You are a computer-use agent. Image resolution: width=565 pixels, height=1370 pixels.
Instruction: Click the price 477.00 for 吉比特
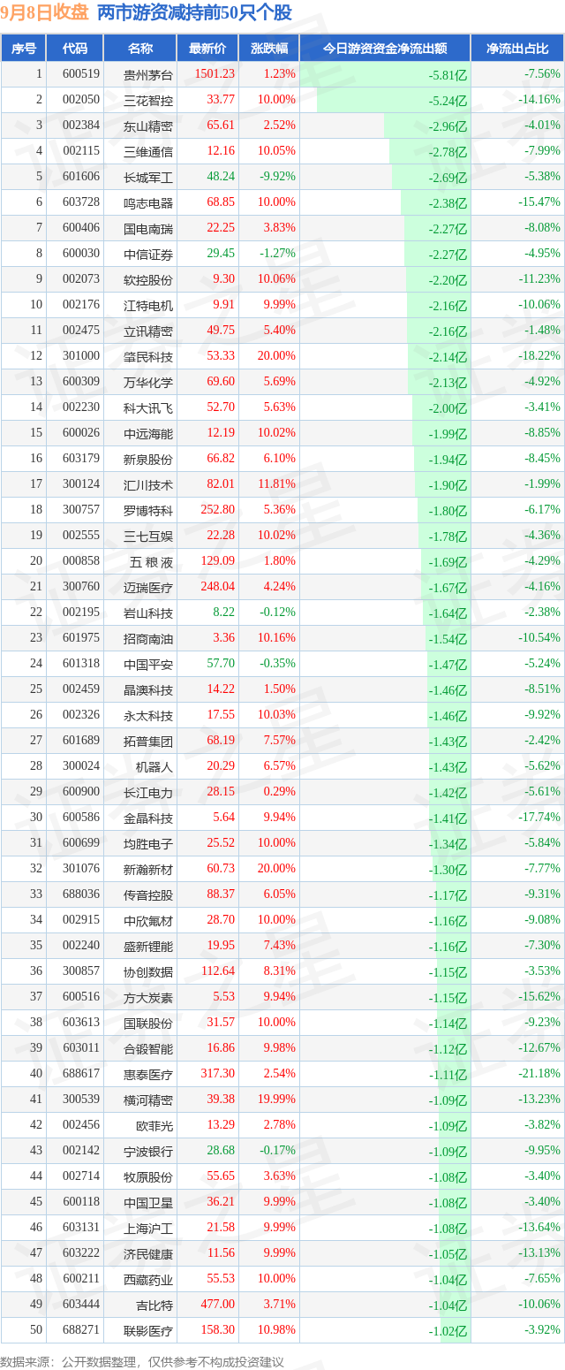218,1305
